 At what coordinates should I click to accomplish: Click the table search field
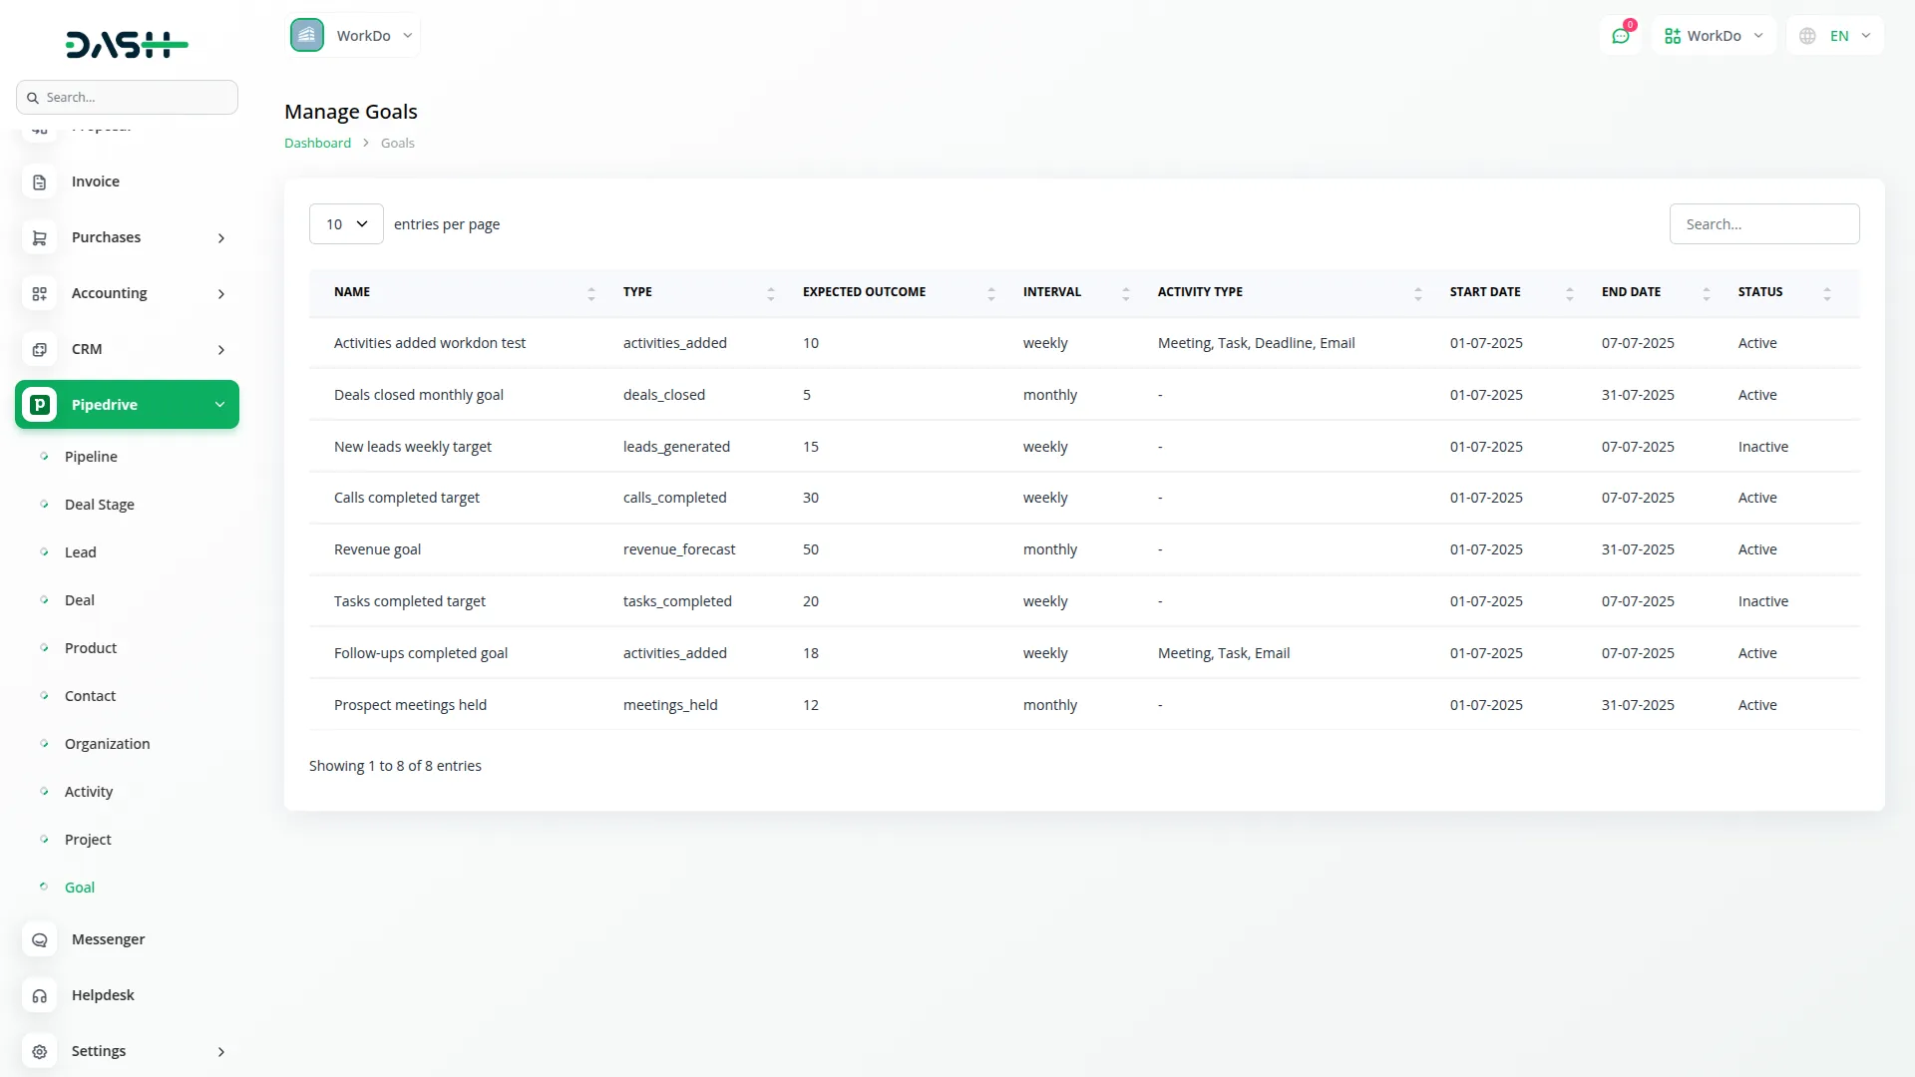pos(1764,223)
